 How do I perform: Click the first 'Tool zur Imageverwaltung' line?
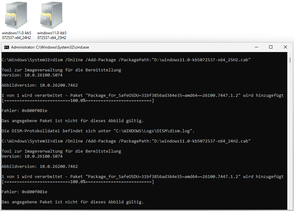[x=61, y=70]
